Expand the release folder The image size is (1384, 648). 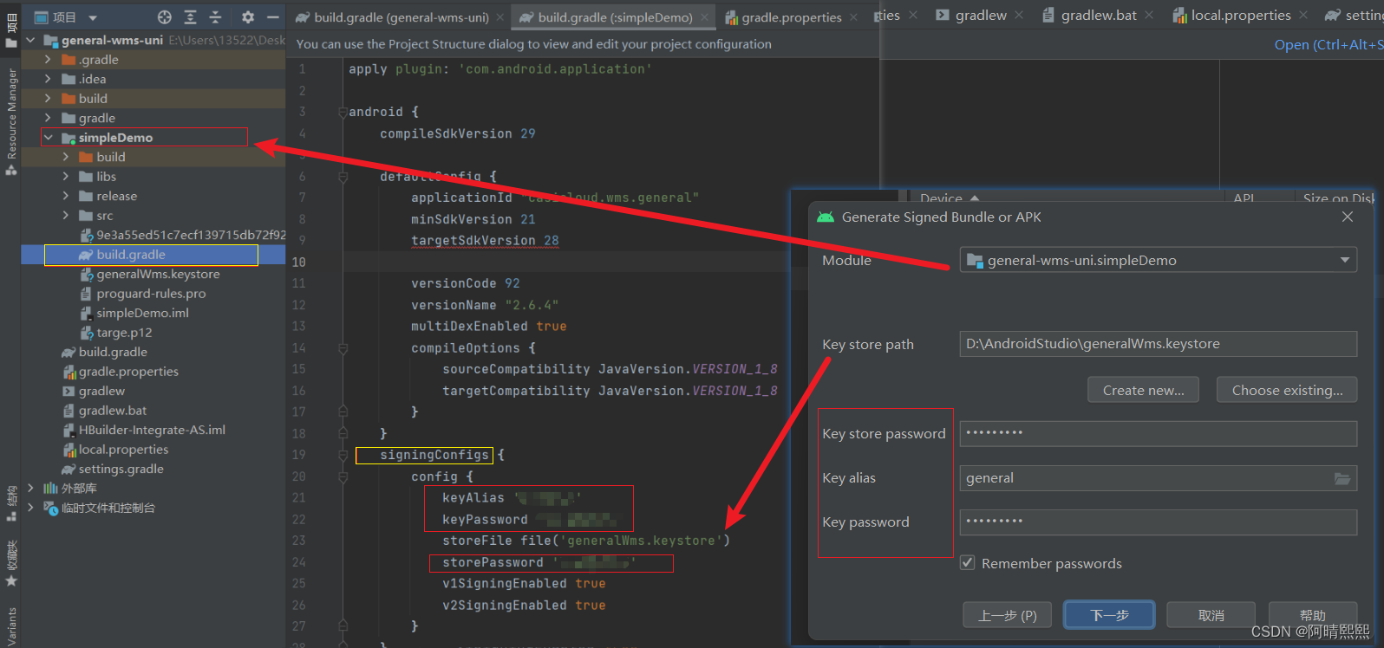(66, 196)
